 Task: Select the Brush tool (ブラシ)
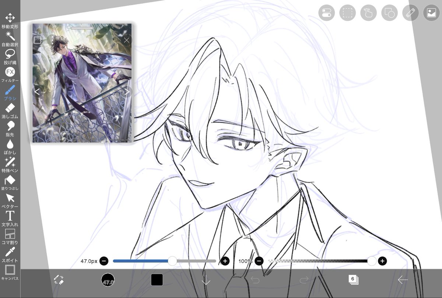coord(10,93)
